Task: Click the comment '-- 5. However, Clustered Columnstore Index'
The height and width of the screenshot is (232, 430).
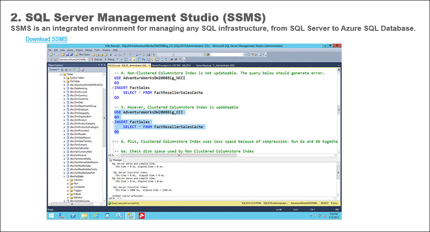Action: pyautogui.click(x=176, y=107)
